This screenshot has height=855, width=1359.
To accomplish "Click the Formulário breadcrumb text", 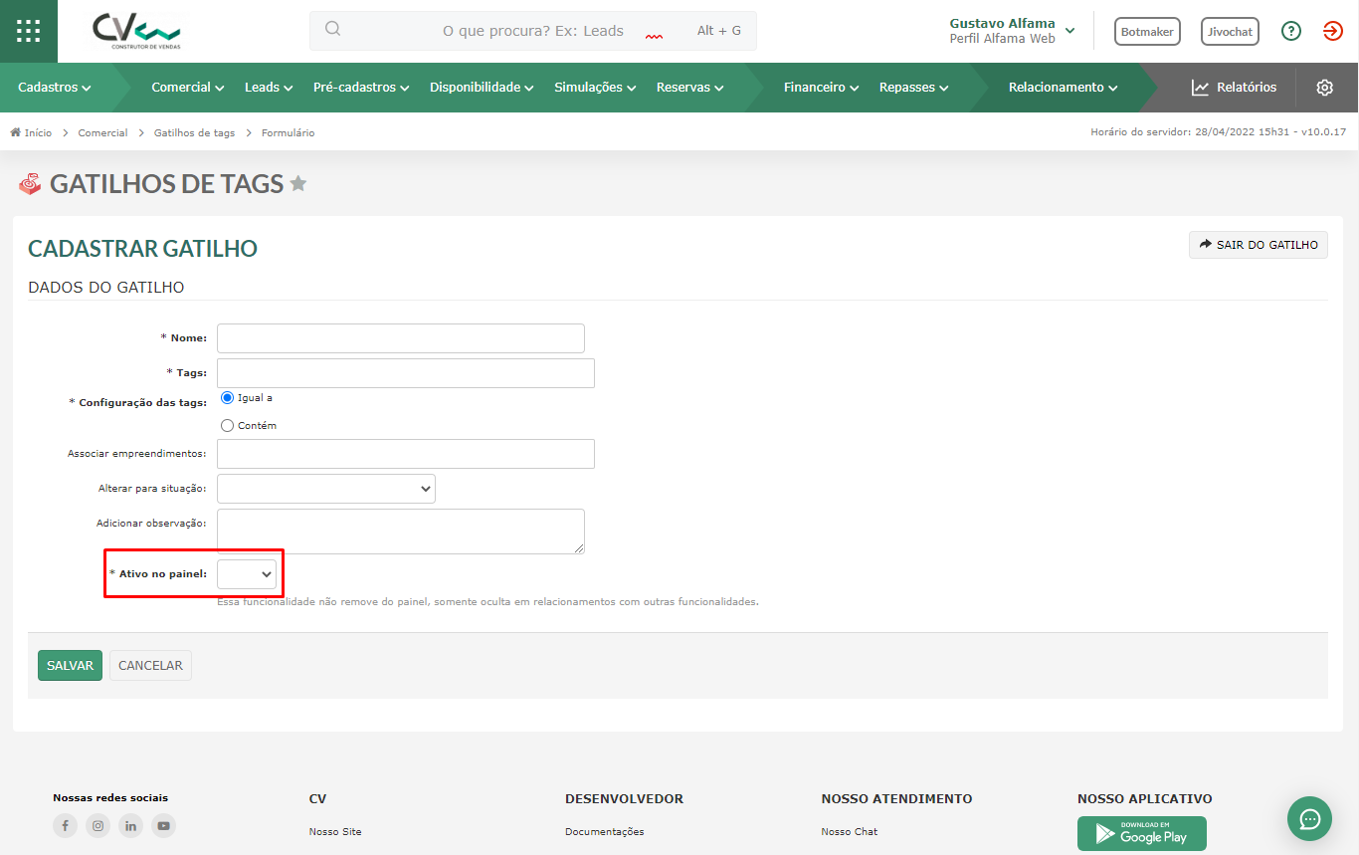I will (x=289, y=132).
